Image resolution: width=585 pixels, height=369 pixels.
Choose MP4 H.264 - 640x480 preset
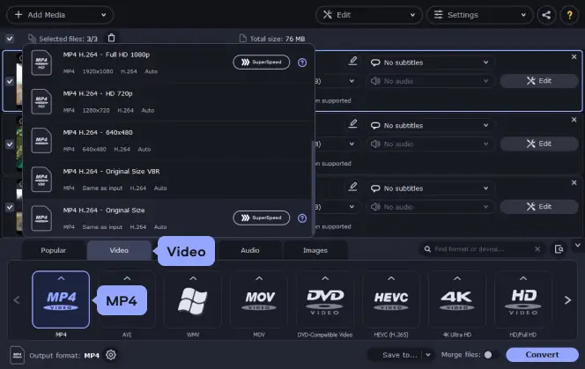click(x=167, y=140)
